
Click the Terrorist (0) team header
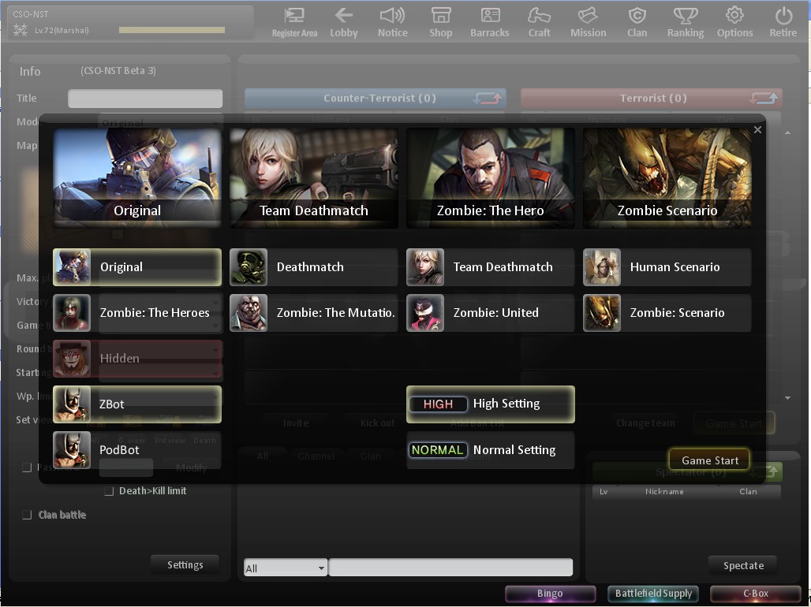tap(651, 99)
